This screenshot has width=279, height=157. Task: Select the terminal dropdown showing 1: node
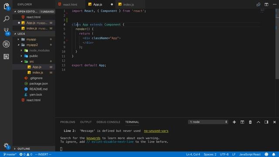208,122
